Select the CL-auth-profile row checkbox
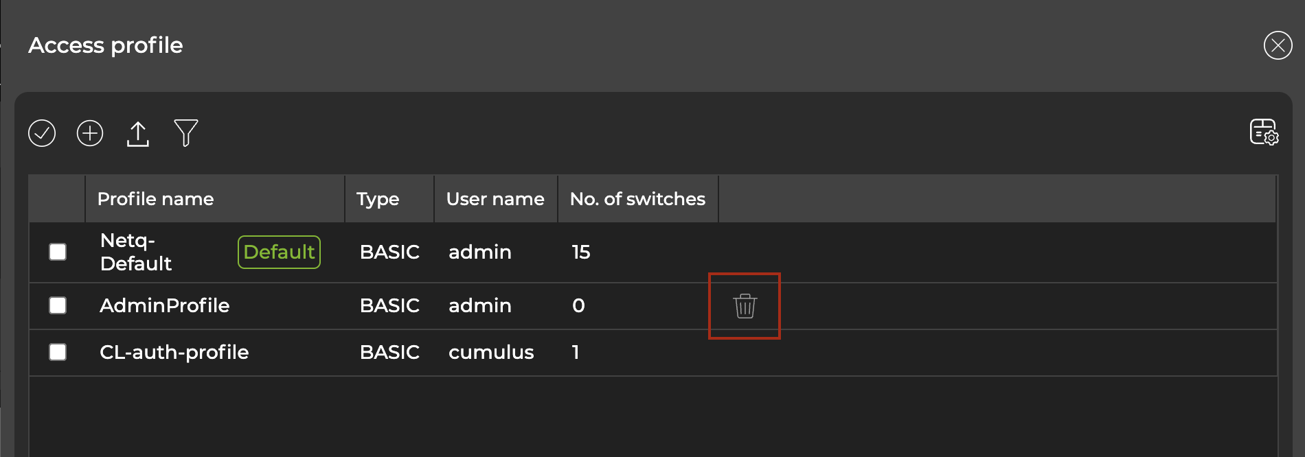 coord(58,352)
